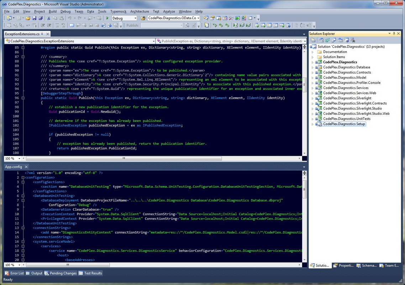Expand the Documentation folder
405x285 pixels.
(312, 52)
